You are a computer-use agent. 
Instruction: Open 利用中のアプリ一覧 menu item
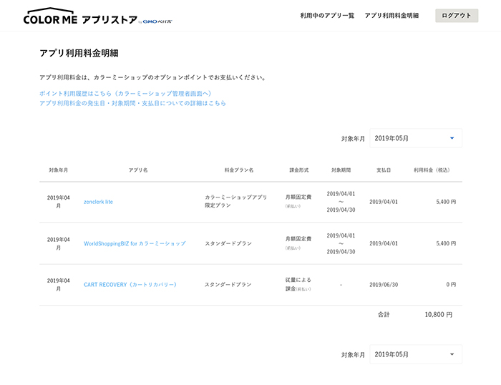(327, 15)
